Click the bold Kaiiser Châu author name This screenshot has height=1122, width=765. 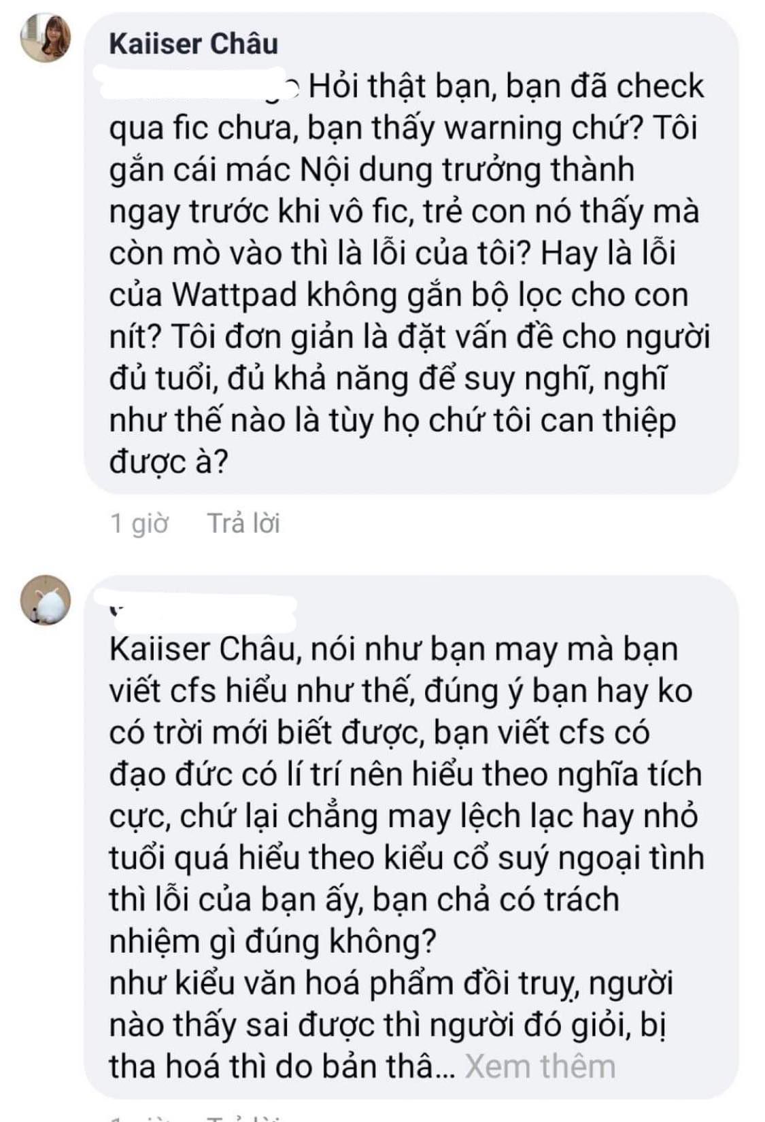[x=194, y=43]
